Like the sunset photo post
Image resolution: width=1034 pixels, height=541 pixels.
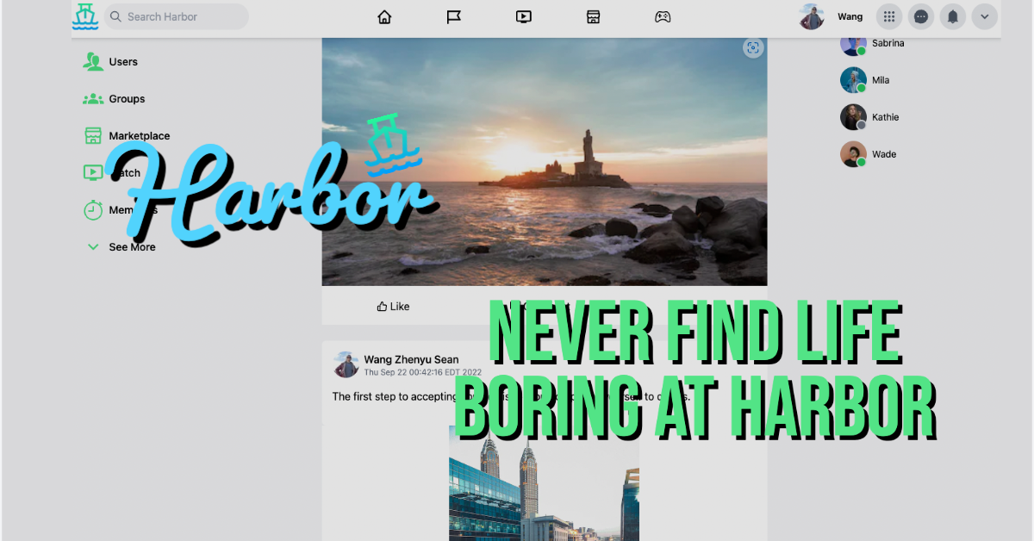(393, 306)
